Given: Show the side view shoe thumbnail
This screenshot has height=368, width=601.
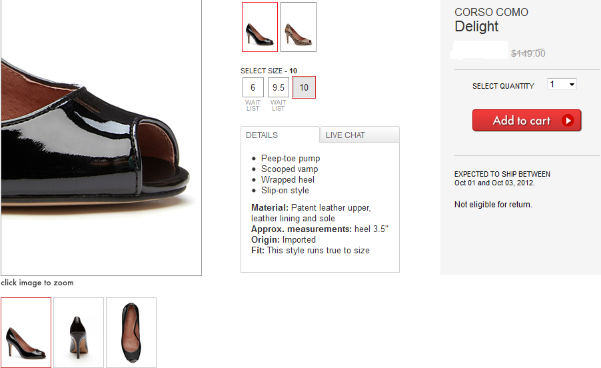Looking at the screenshot, I should click(x=26, y=332).
